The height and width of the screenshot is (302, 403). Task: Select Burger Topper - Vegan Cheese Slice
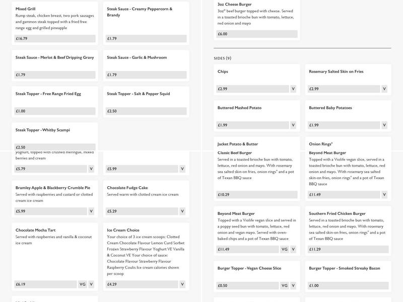(249, 268)
